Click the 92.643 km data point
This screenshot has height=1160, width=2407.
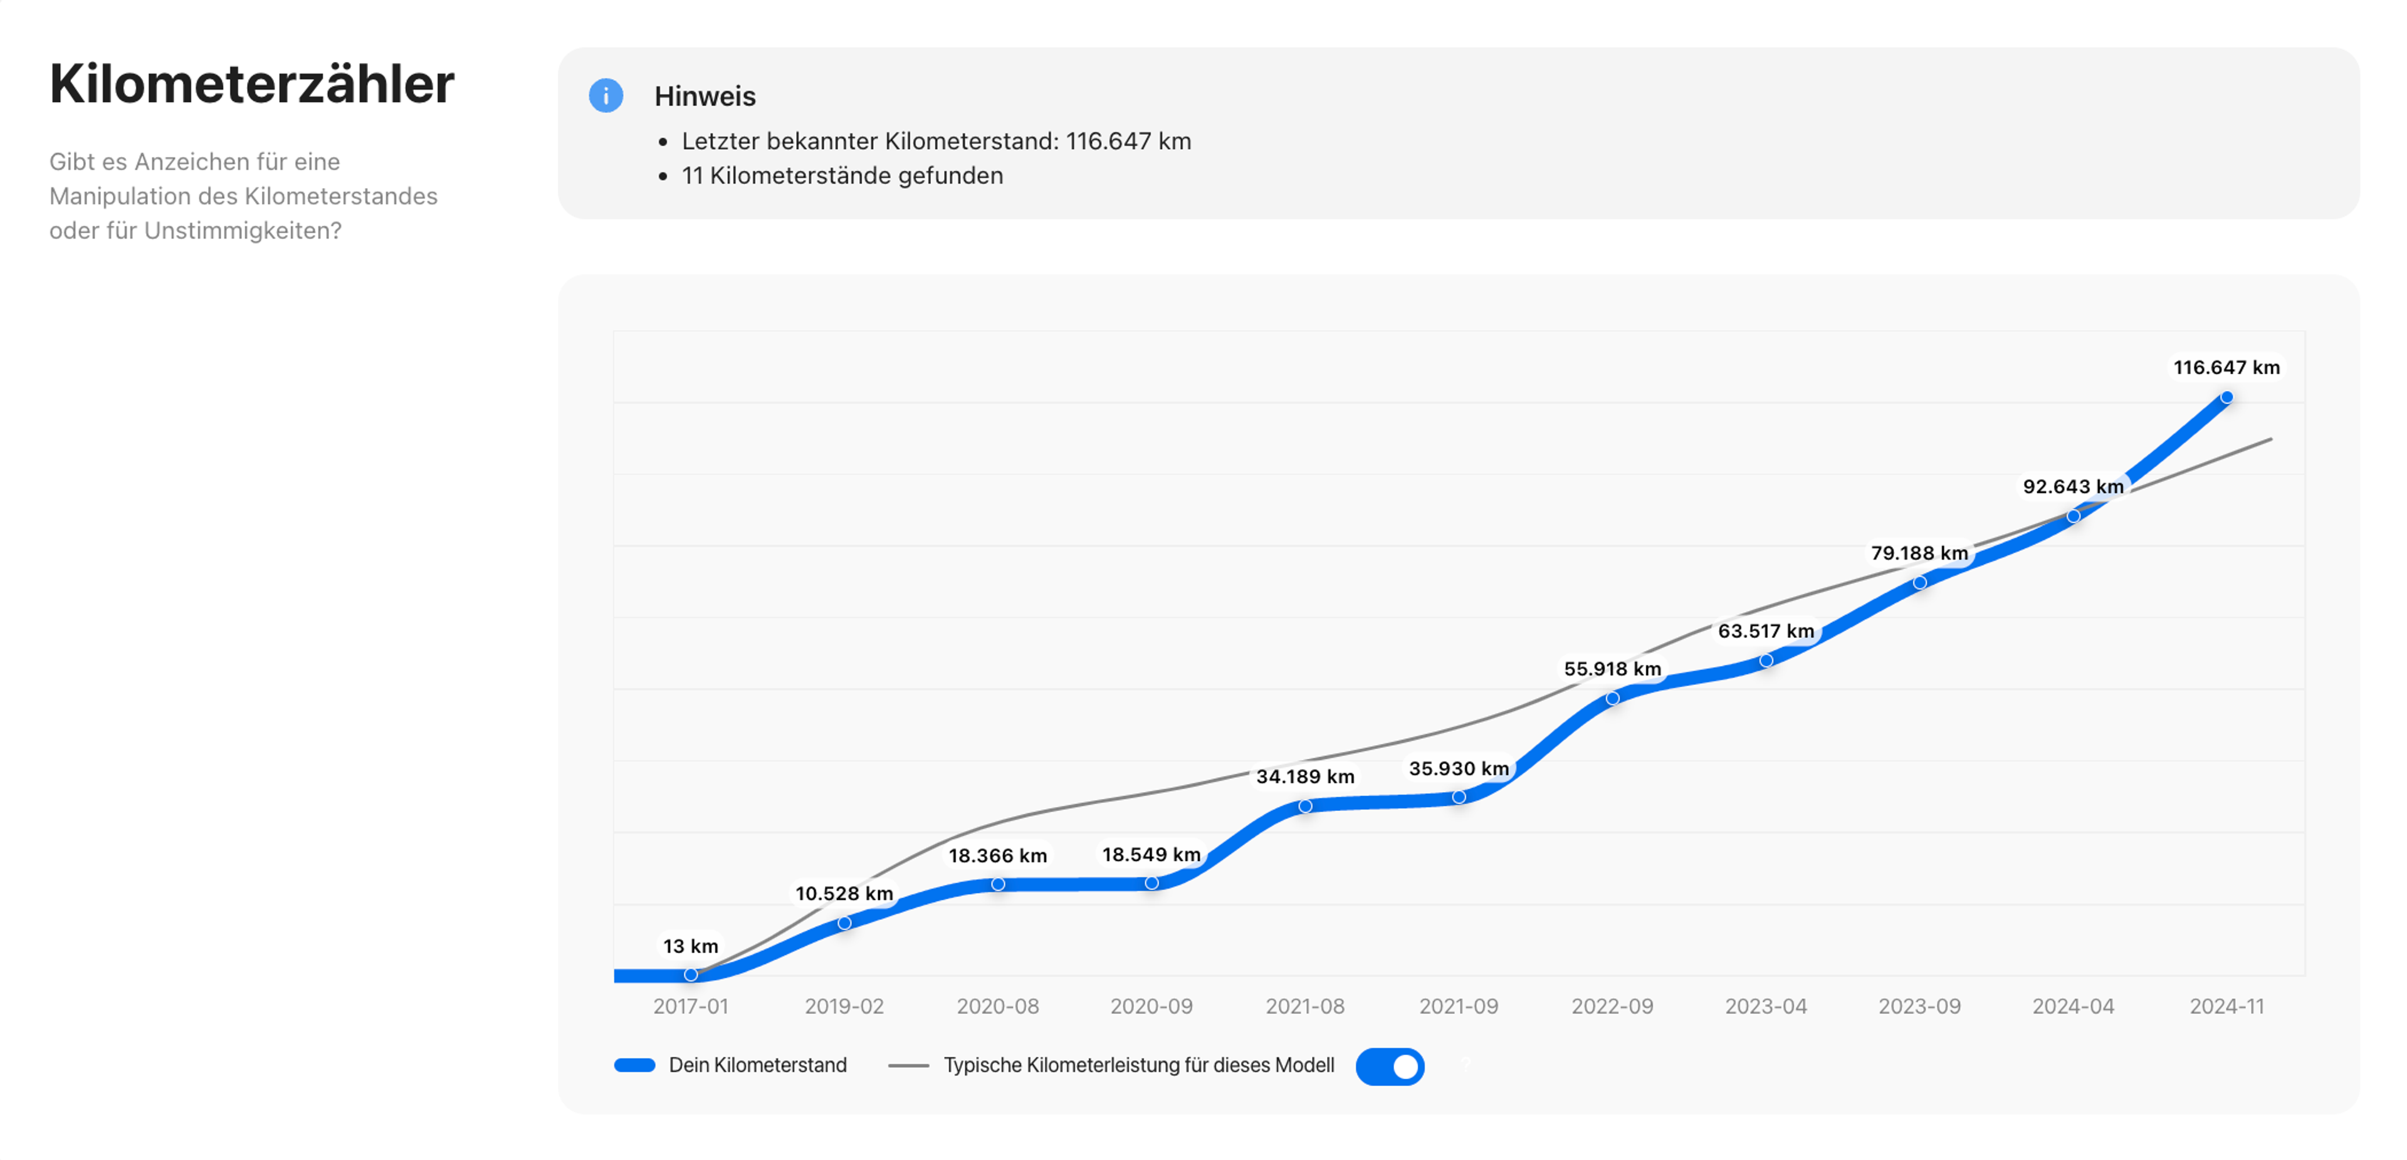coord(2074,516)
